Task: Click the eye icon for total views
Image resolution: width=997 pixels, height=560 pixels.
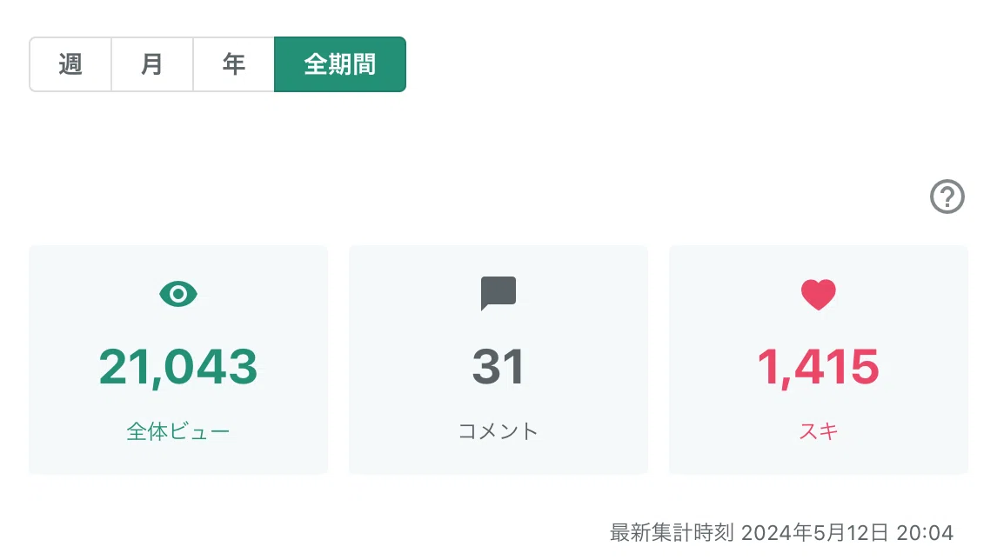Action: point(178,294)
